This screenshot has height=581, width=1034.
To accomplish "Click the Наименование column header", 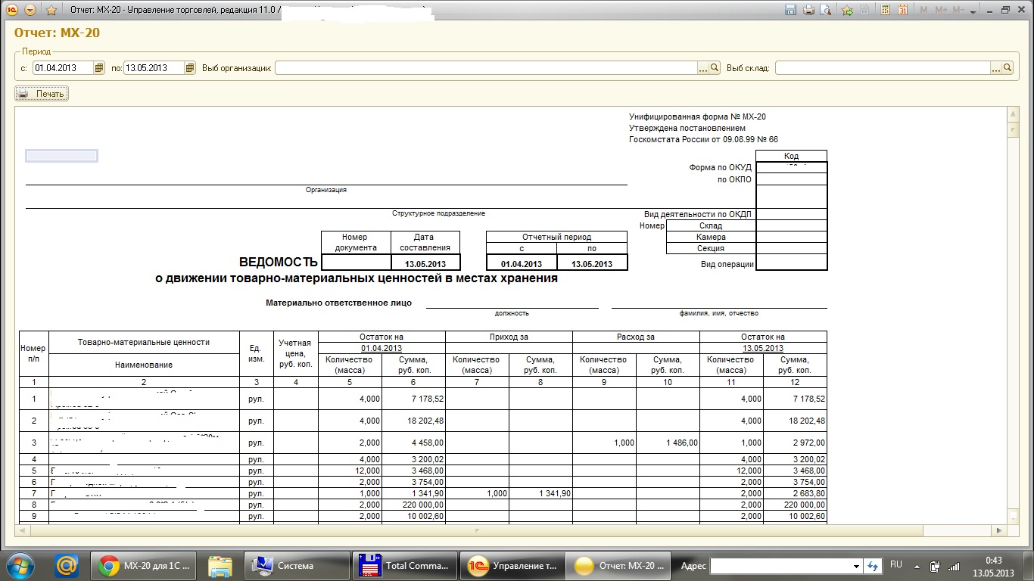I will coord(144,365).
